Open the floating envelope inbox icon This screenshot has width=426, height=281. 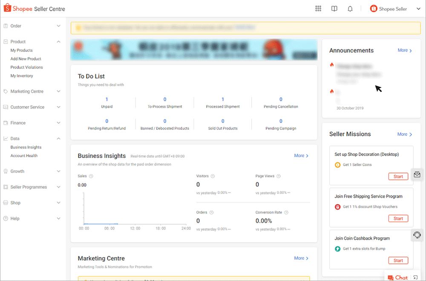coord(417,175)
